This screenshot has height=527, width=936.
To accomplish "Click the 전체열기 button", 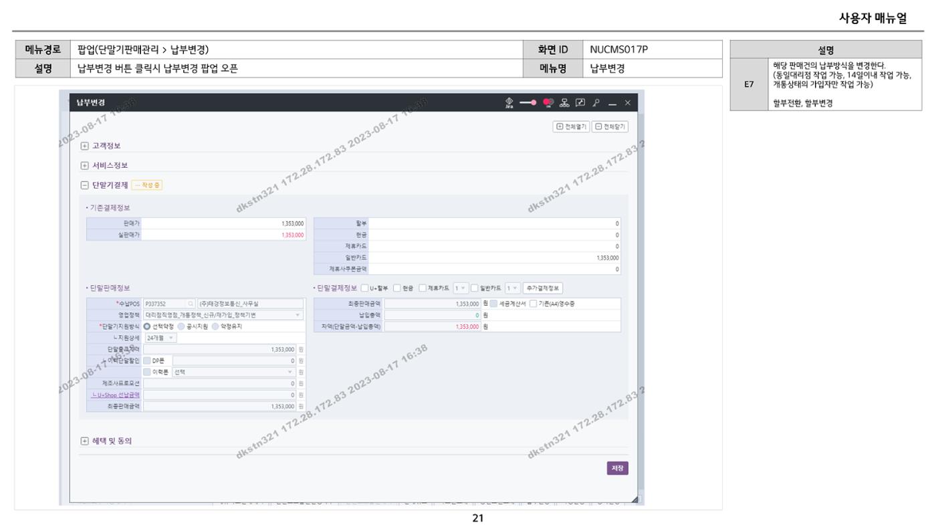I will 571,126.
